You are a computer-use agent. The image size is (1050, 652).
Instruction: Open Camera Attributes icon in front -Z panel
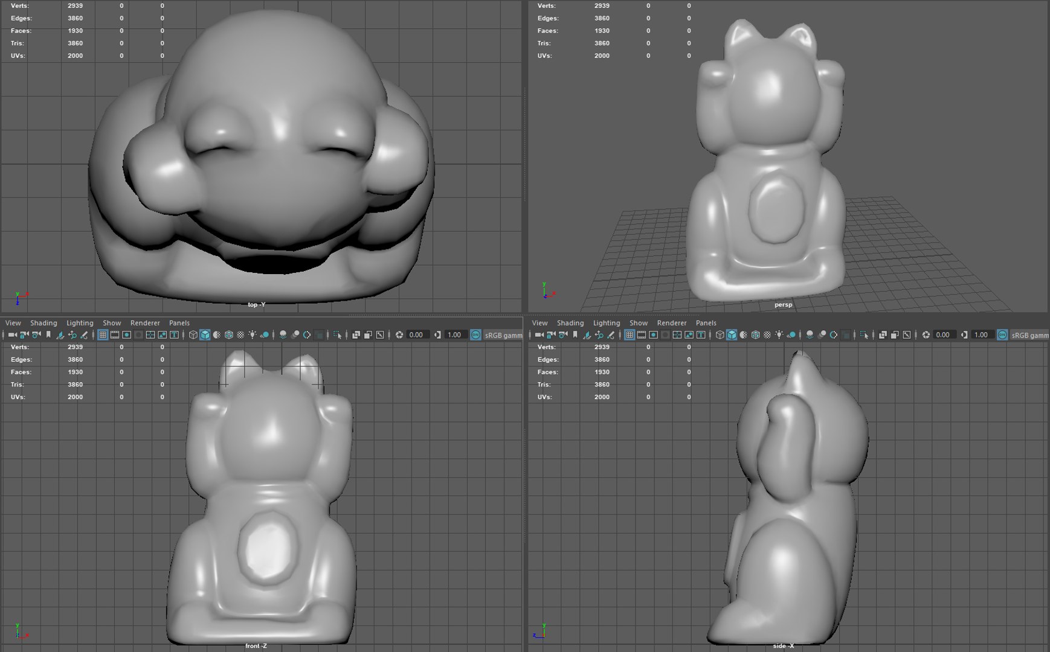pos(36,335)
